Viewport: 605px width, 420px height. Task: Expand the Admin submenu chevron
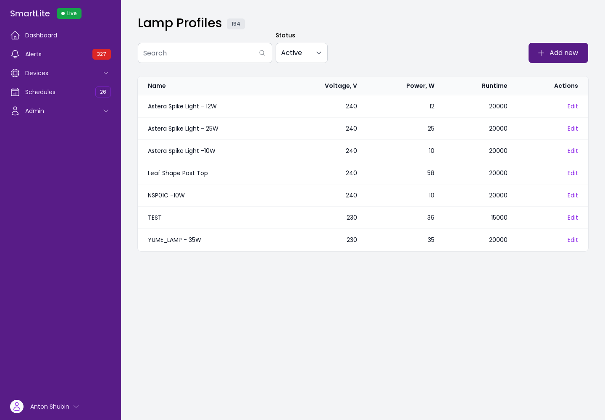tap(106, 111)
